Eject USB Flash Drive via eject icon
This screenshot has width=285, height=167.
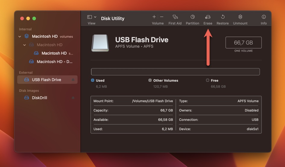[73, 80]
